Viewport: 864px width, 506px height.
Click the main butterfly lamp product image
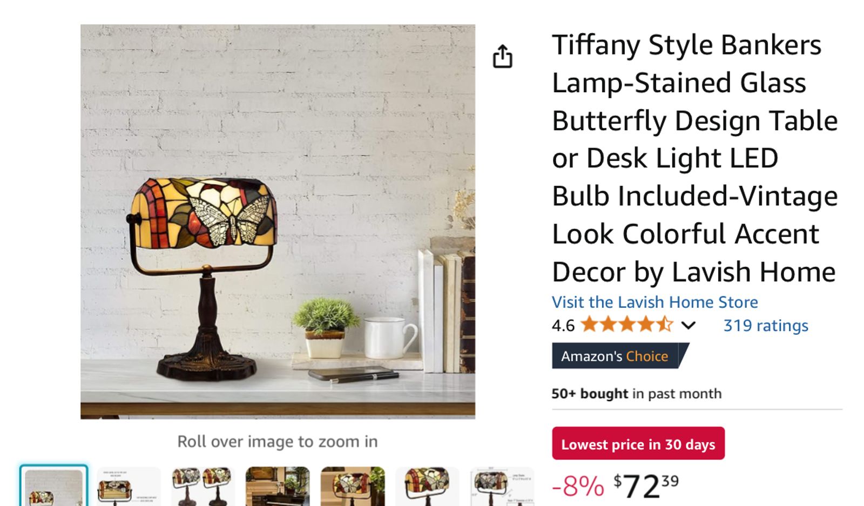pyautogui.click(x=278, y=221)
